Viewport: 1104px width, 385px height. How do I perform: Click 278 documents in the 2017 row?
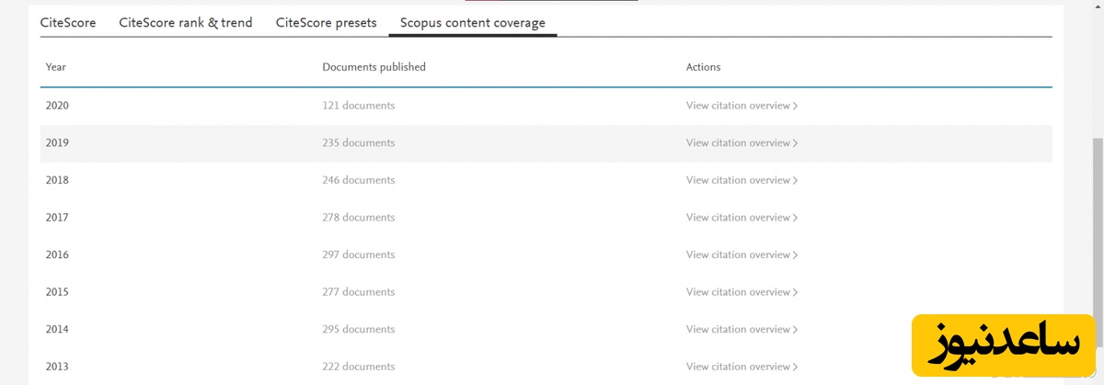[x=358, y=218]
